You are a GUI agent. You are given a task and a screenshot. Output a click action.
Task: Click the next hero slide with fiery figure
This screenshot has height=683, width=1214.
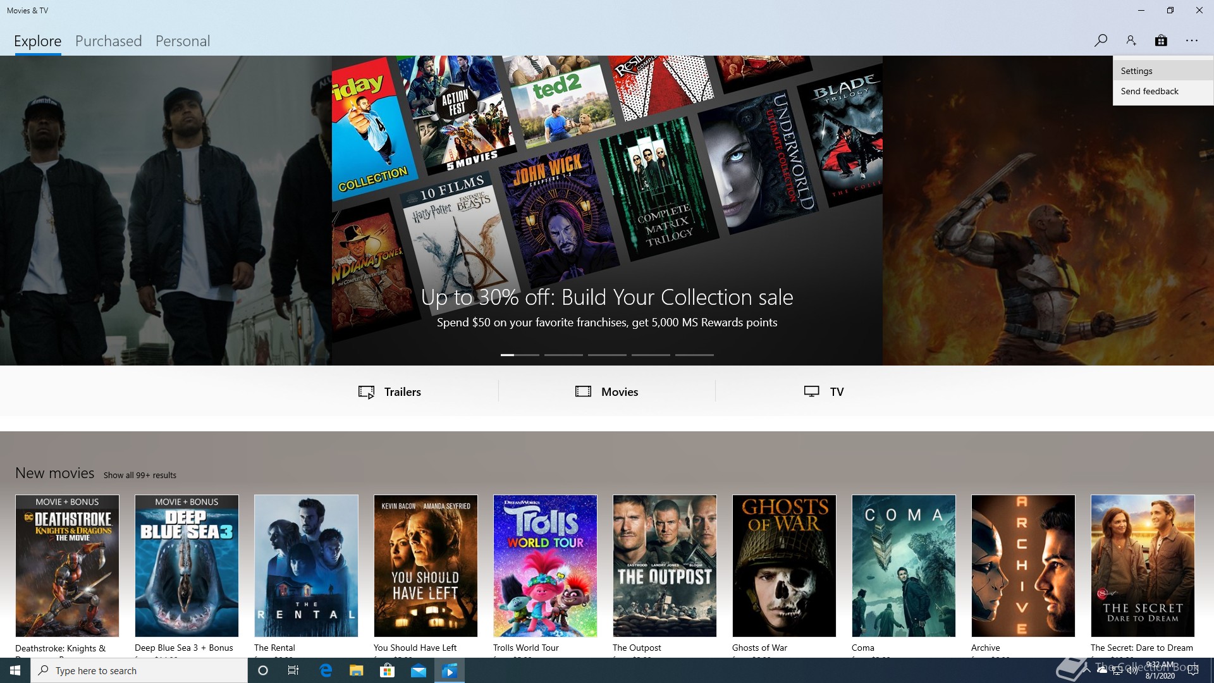pyautogui.click(x=1048, y=211)
